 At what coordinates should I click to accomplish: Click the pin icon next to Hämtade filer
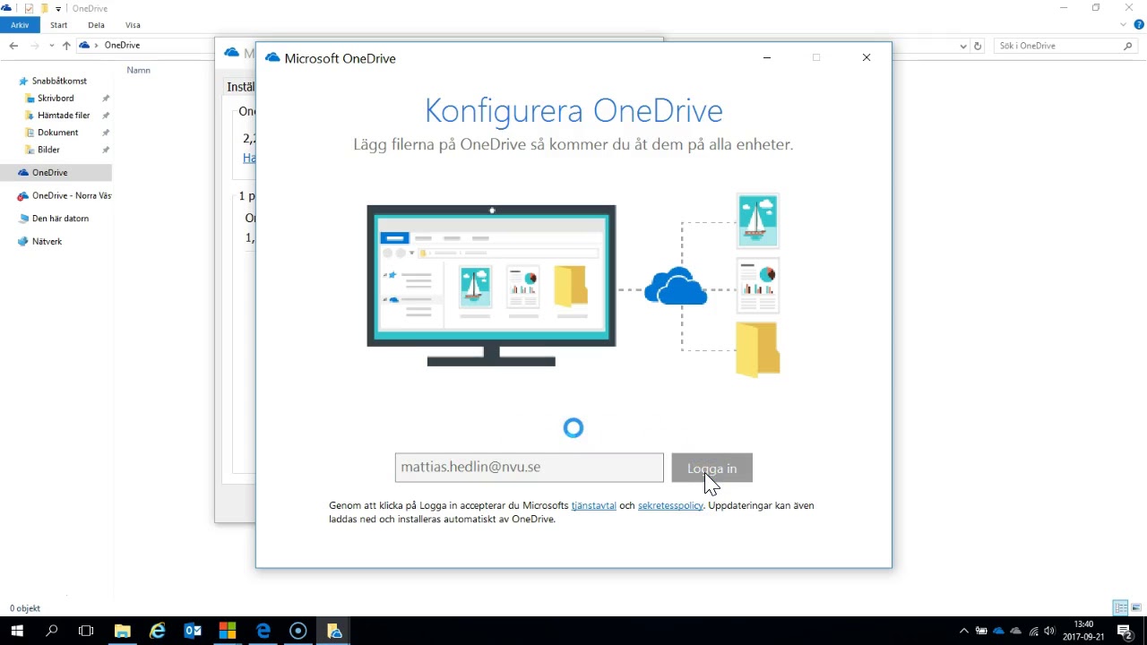[106, 116]
